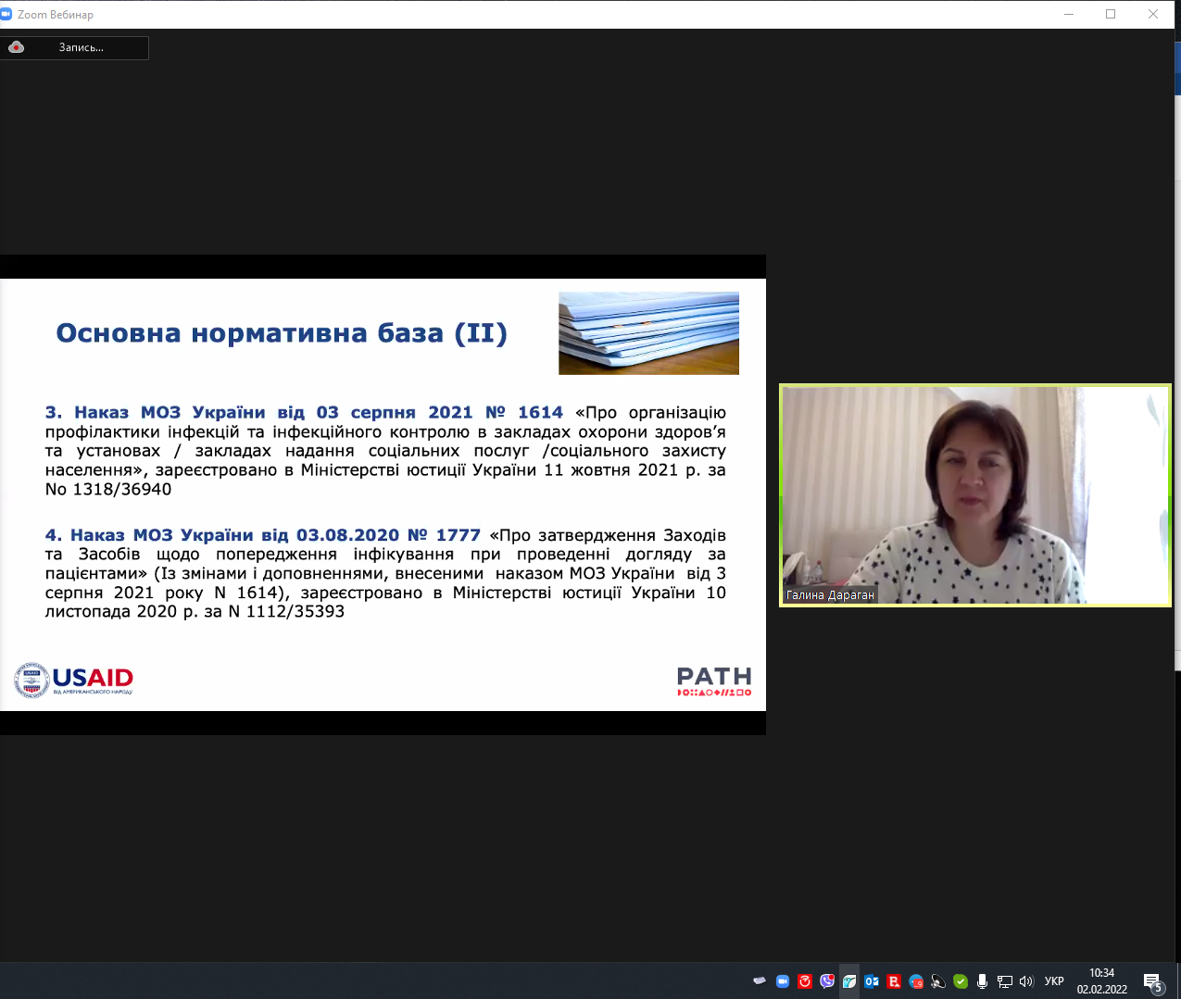Click the microphone icon in system tray

tap(982, 981)
